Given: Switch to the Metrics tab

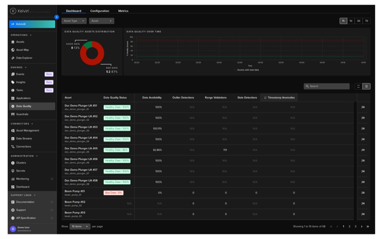Looking at the screenshot, I should point(123,11).
